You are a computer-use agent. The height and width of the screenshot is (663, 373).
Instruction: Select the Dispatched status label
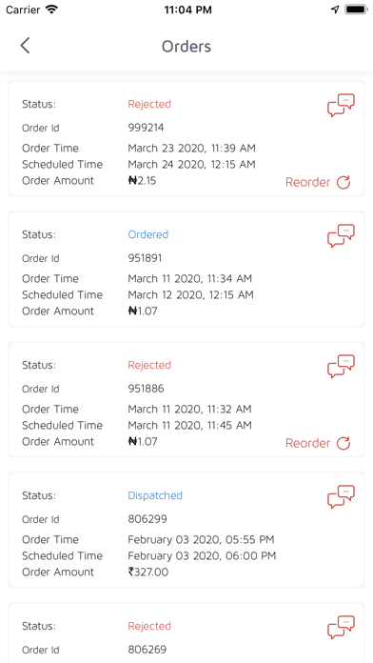[155, 495]
